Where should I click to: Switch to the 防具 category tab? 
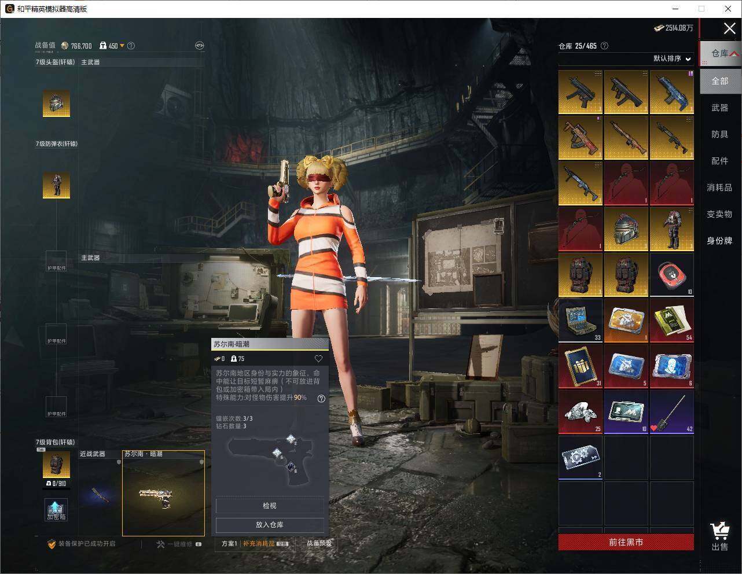point(720,134)
